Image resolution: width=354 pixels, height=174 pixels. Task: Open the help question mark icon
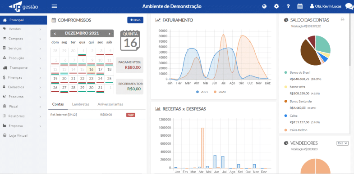pyautogui.click(x=288, y=6)
